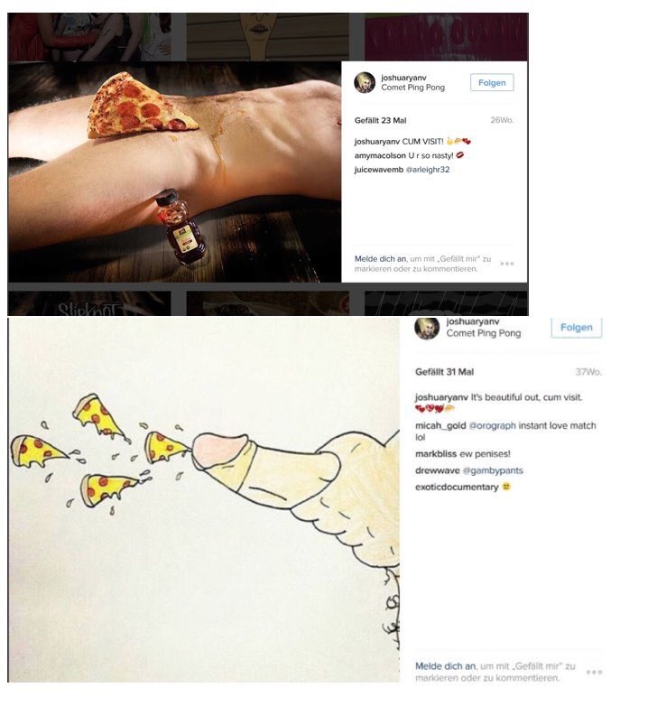Follow the @arleighr32 mention link

click(428, 170)
